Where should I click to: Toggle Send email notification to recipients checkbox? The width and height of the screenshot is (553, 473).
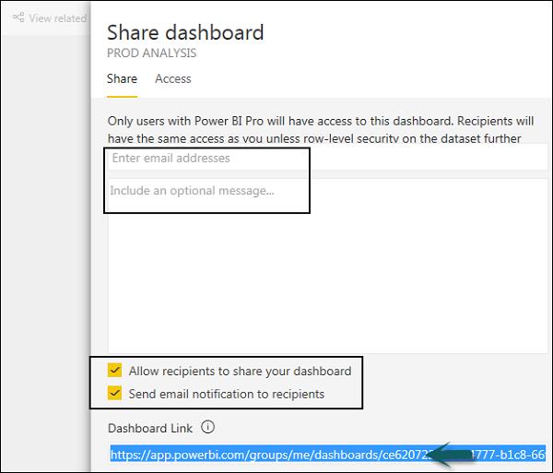click(115, 395)
